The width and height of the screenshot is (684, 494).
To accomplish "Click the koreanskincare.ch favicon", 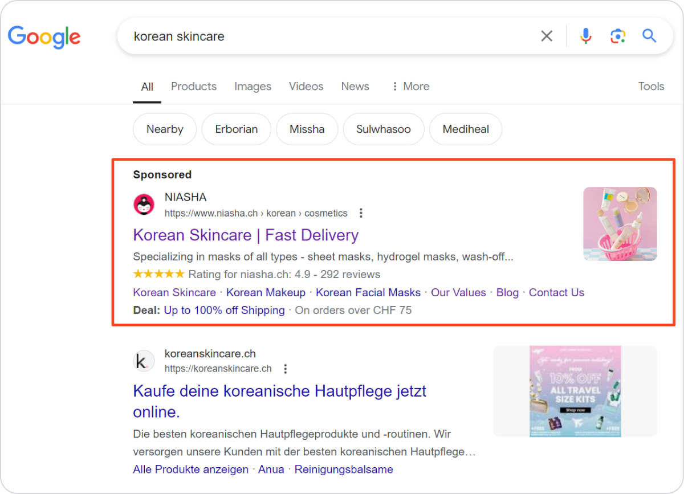I will (144, 360).
